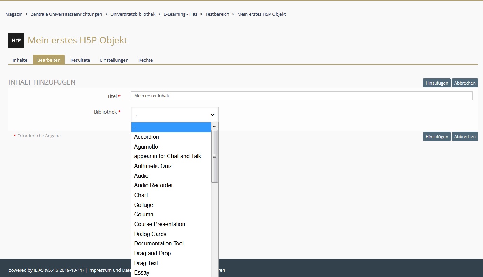Go to the Einstellungen tab

click(114, 60)
